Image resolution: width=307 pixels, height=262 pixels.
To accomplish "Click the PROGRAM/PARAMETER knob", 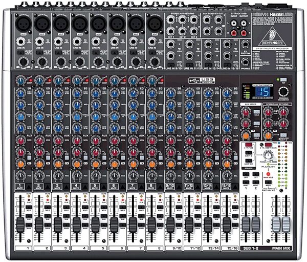I will coord(283,92).
